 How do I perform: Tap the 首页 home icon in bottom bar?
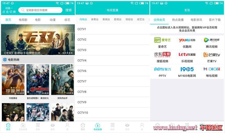click(x=8, y=125)
